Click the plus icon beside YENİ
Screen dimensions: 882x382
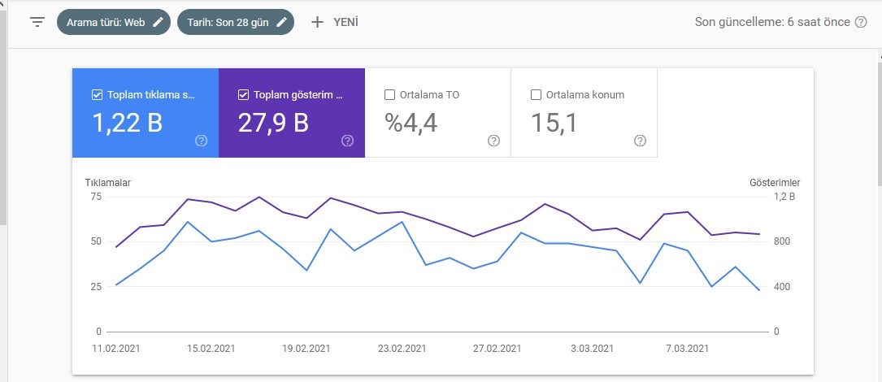click(x=317, y=23)
